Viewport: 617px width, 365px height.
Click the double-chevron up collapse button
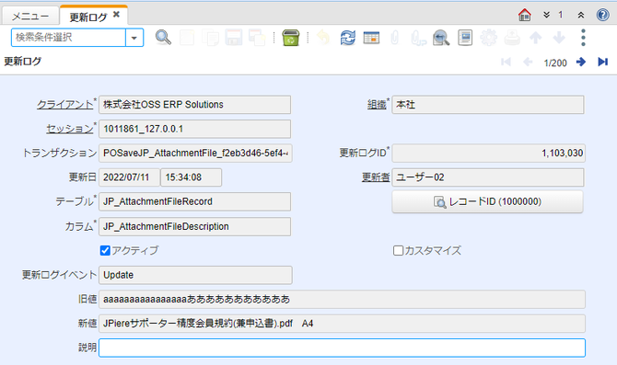pyautogui.click(x=581, y=15)
